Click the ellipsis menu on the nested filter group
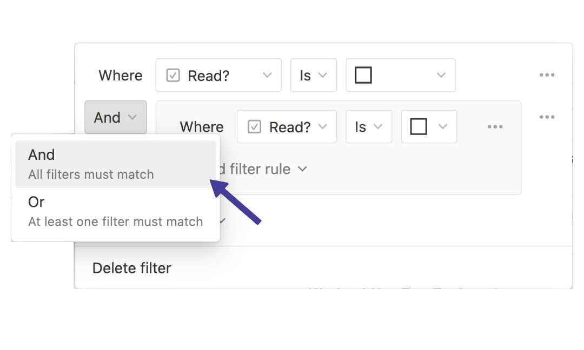This screenshot has width=584, height=350. pos(547,117)
